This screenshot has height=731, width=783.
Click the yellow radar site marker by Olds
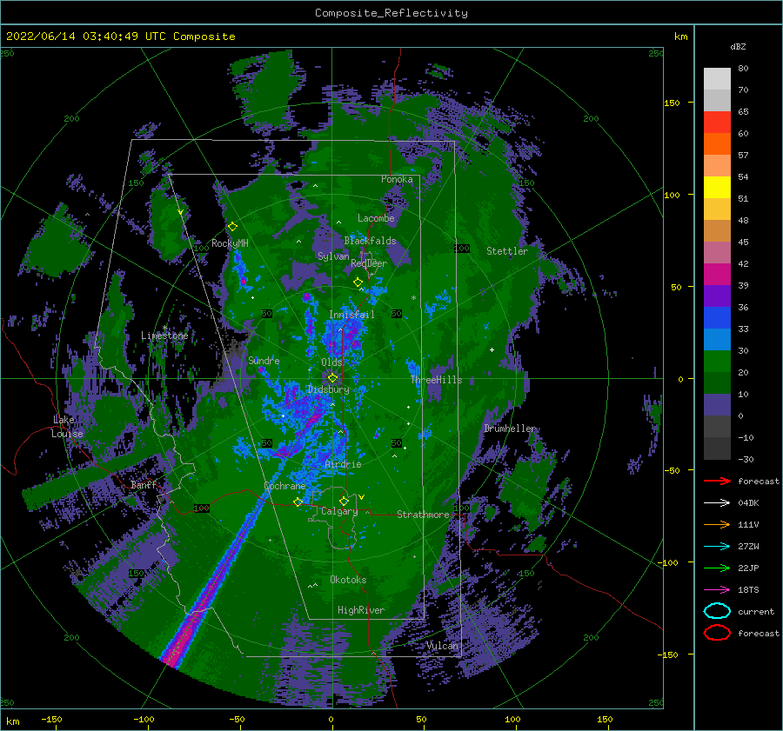pos(332,378)
